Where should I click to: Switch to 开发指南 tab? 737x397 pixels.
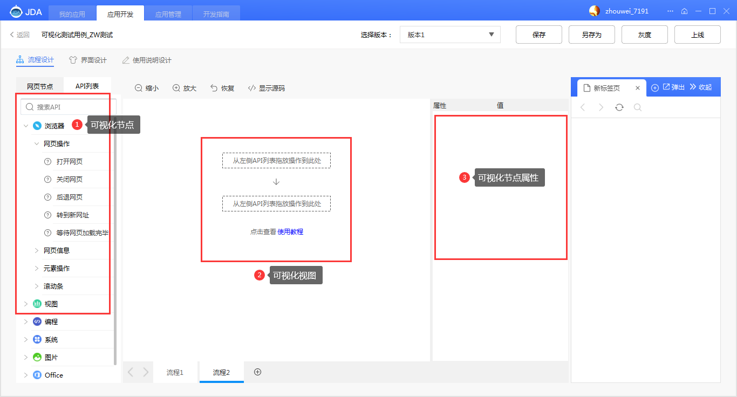216,14
